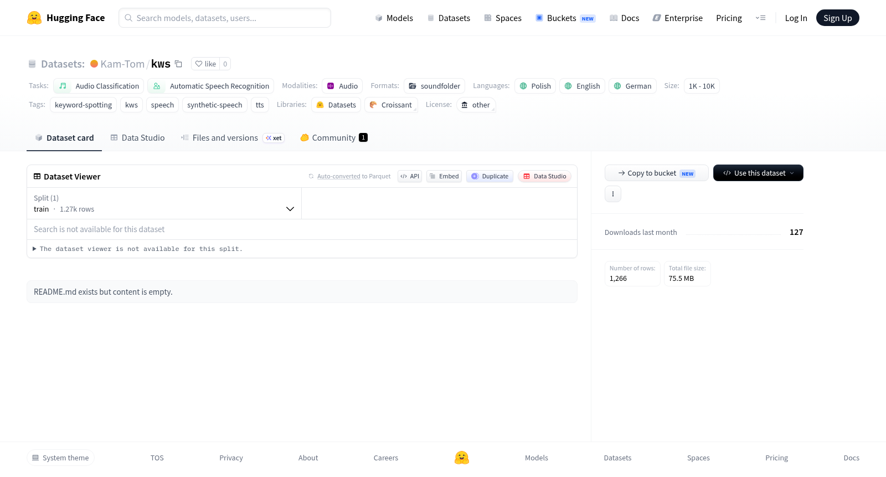This screenshot has width=886, height=477.
Task: Click Copy to bucket
Action: [656, 173]
